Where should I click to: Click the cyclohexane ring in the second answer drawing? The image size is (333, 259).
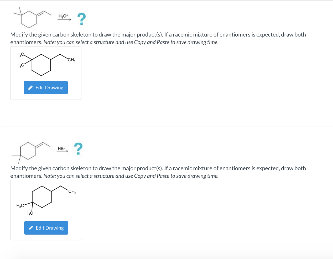tap(42, 196)
